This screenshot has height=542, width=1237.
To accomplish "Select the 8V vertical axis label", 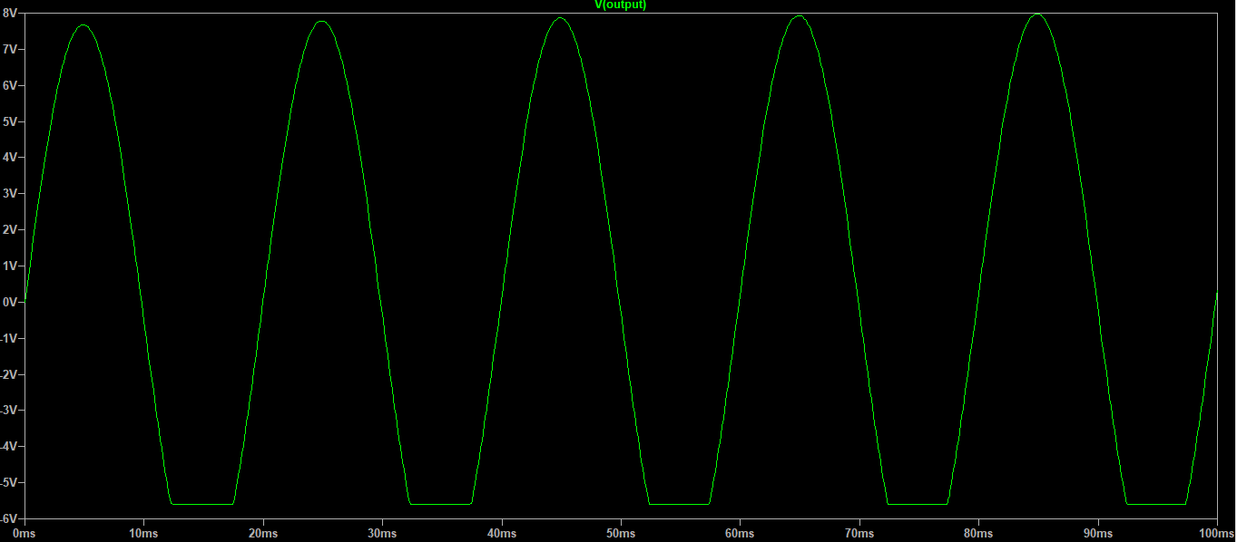I will [x=10, y=13].
